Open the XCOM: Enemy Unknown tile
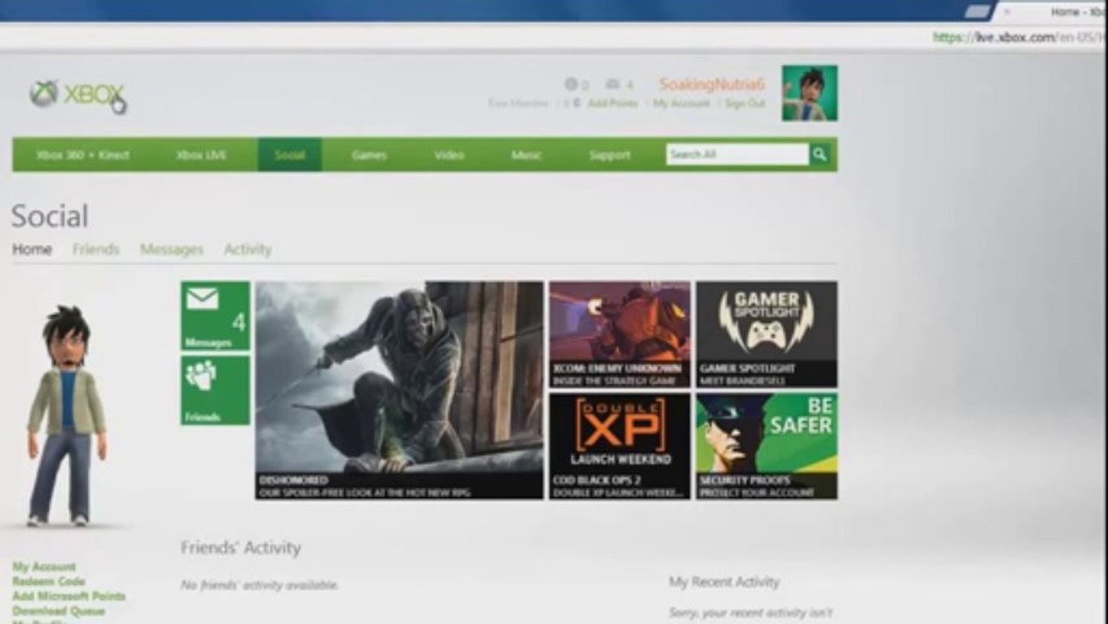Screen dimensions: 1108x624 pyautogui.click(x=619, y=334)
